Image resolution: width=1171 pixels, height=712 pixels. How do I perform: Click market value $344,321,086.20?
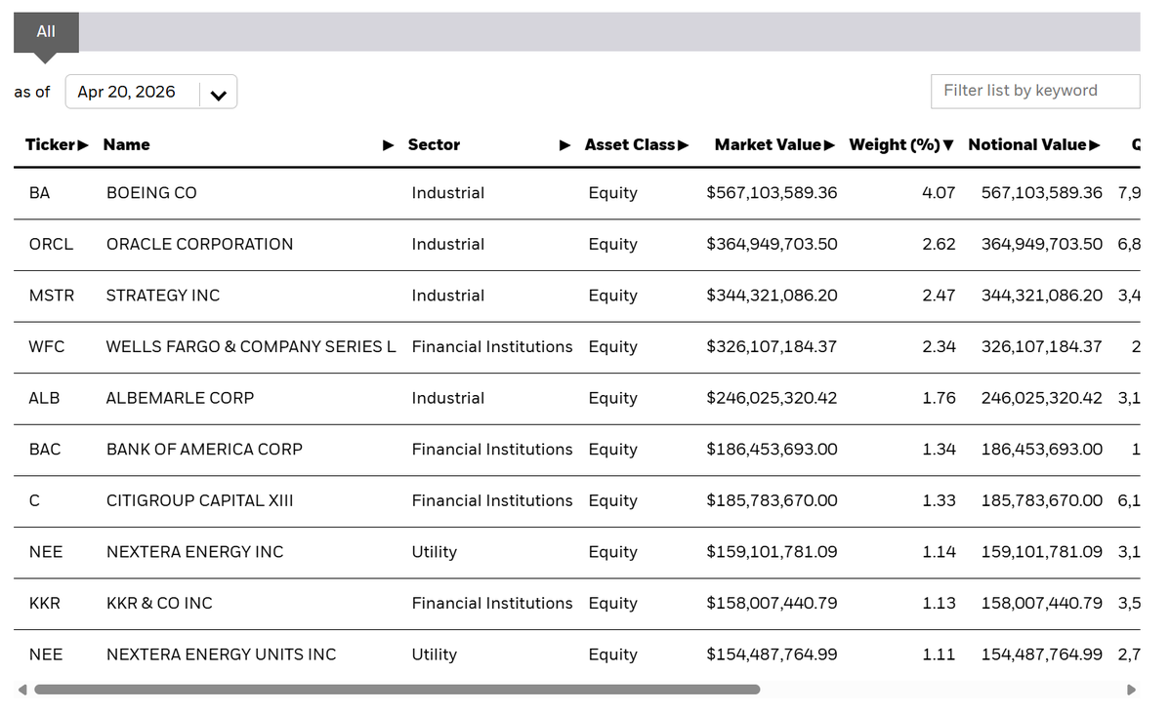(772, 296)
